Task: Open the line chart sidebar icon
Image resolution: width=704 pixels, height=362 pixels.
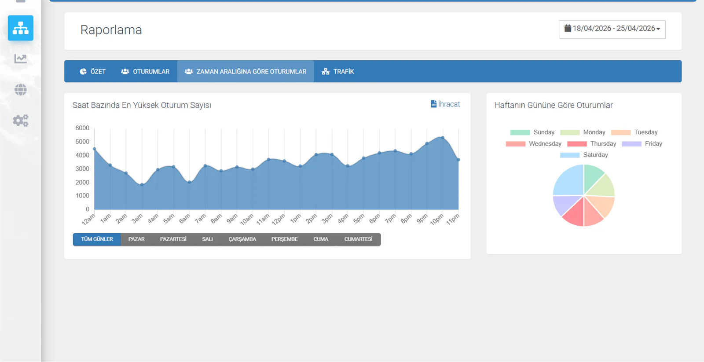Action: [20, 59]
